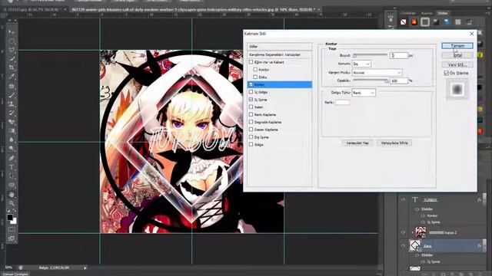Open Dolgu Türü fill type dropdown
The height and width of the screenshot is (276, 492).
pos(364,93)
